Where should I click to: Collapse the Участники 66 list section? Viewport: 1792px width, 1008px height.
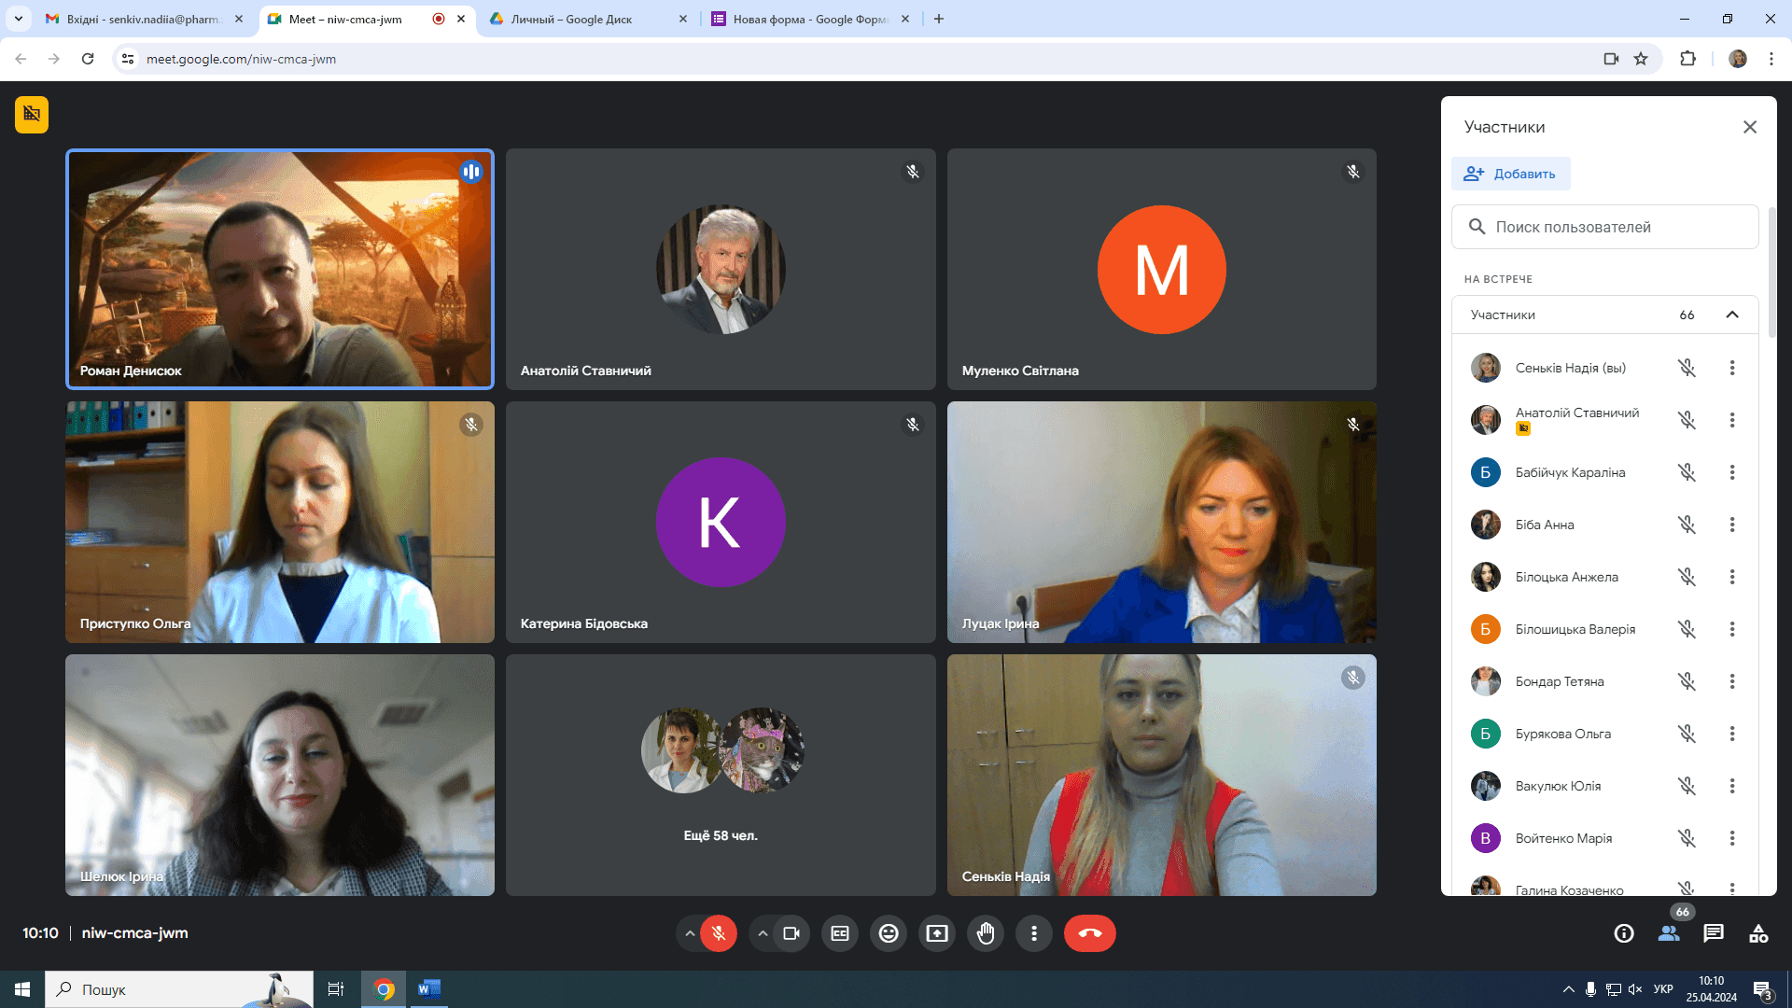(1732, 315)
